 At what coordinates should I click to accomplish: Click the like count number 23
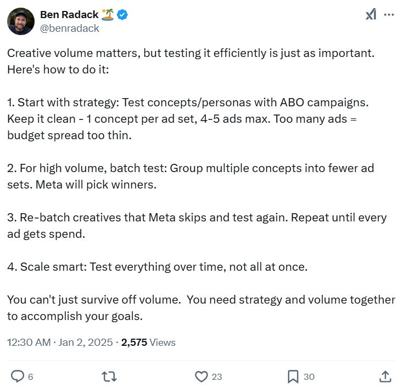click(x=217, y=376)
